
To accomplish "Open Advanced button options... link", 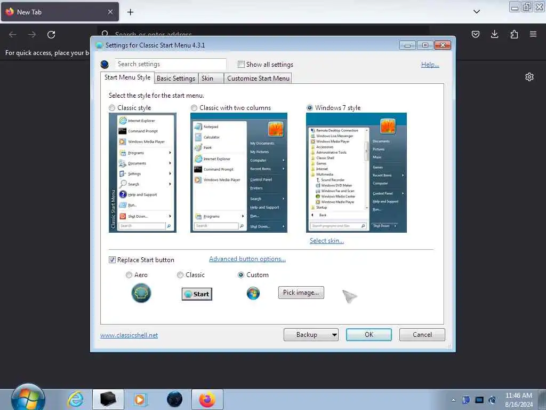I will (247, 259).
